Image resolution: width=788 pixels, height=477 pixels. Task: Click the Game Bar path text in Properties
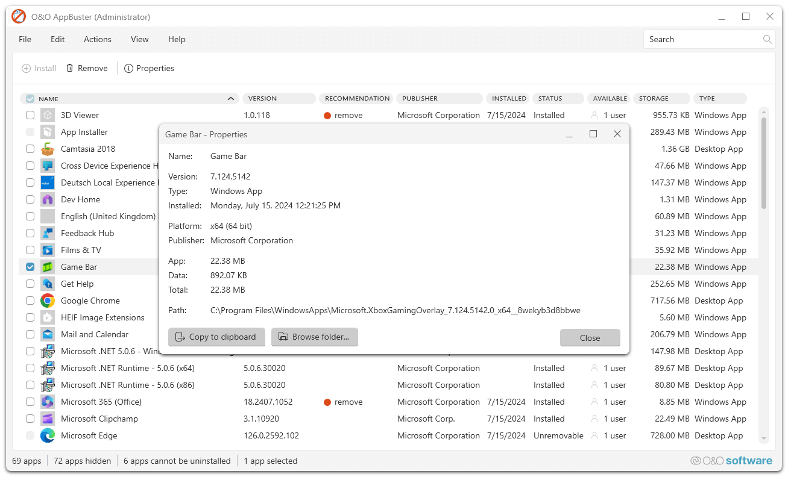tap(396, 310)
